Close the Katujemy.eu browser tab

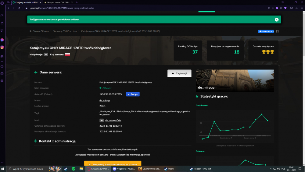point(41,2)
